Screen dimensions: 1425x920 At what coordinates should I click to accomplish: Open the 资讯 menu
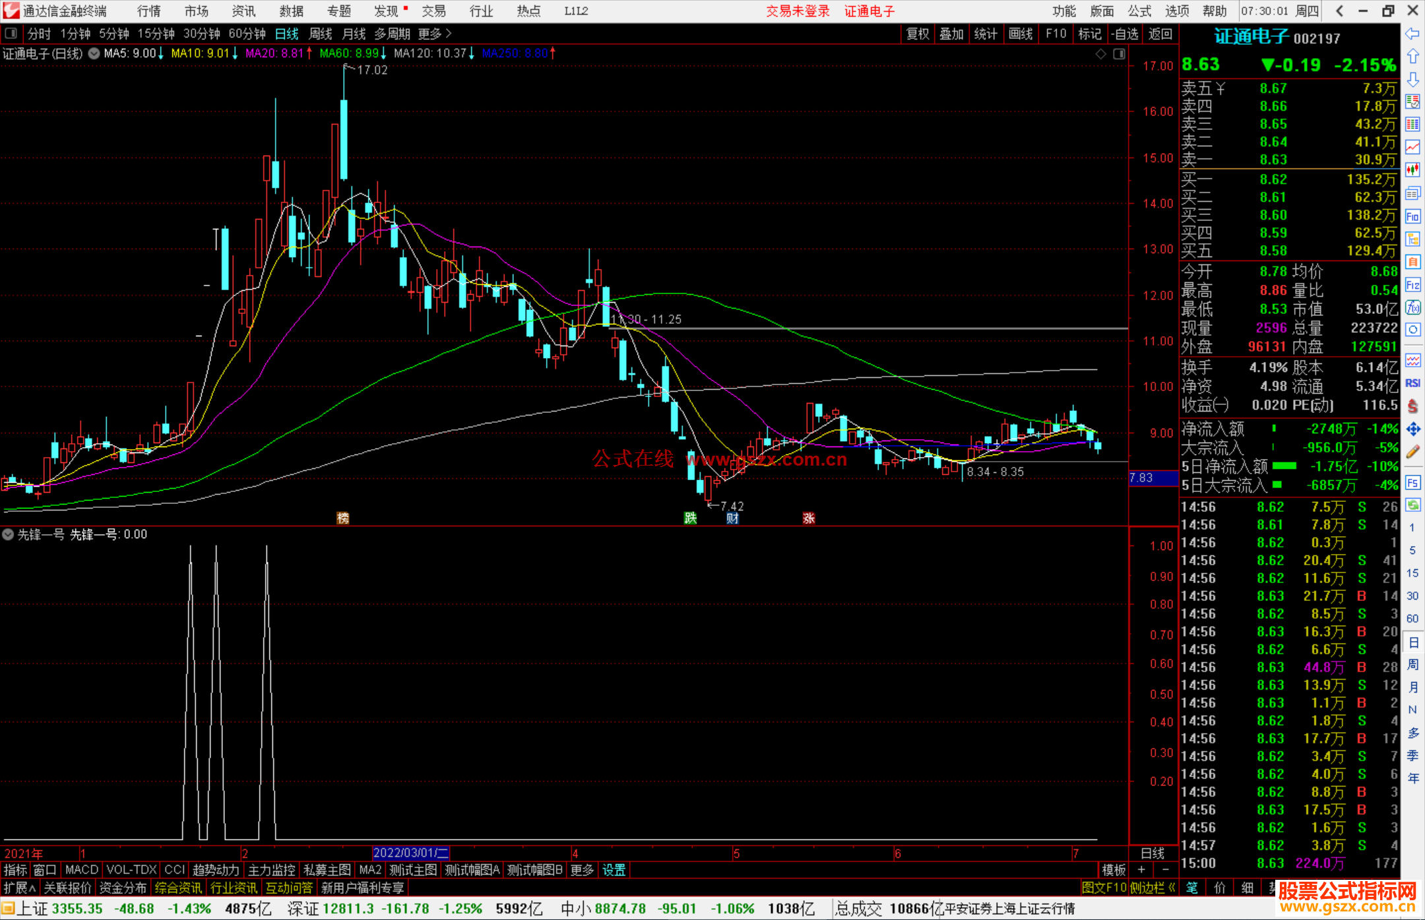coord(243,11)
